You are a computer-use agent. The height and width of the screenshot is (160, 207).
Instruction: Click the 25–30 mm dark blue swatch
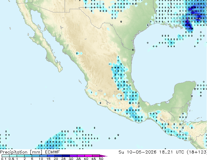(x=66, y=156)
